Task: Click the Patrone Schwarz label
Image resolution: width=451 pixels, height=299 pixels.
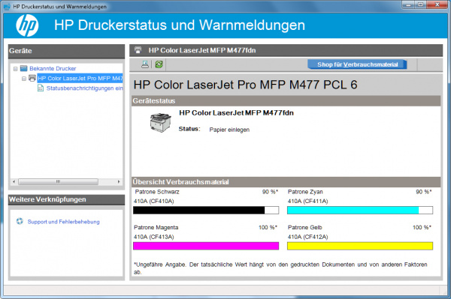Action: [x=157, y=192]
